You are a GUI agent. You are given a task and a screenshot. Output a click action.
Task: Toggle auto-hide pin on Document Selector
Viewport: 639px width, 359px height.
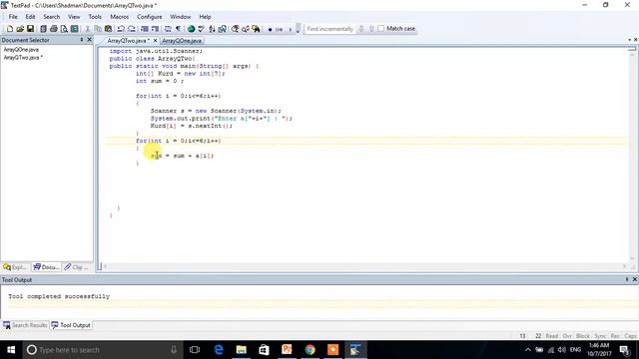[82, 40]
